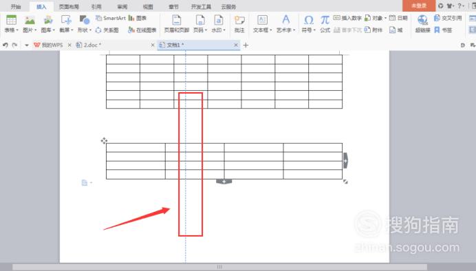This screenshot has width=476, height=271.
Task: Insert a 批注 comment
Action: pos(239,23)
